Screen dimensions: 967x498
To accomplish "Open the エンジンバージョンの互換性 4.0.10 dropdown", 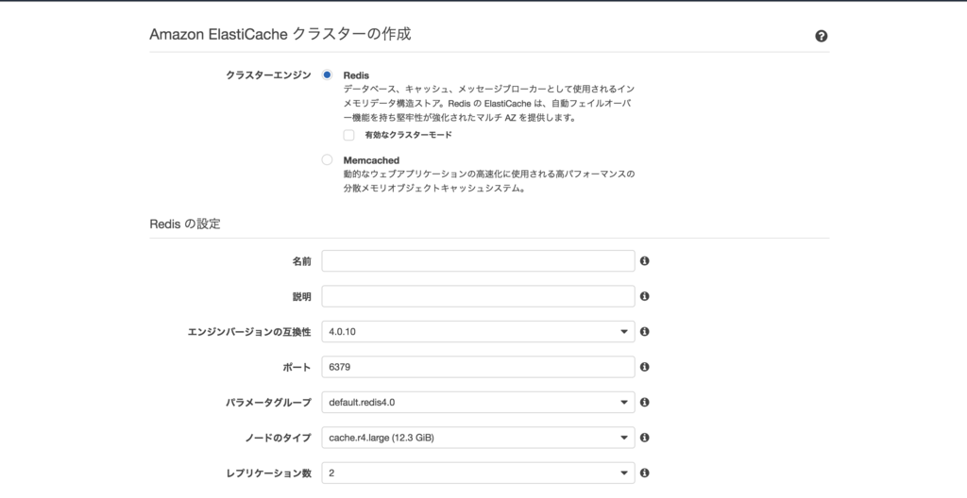I will click(x=478, y=332).
